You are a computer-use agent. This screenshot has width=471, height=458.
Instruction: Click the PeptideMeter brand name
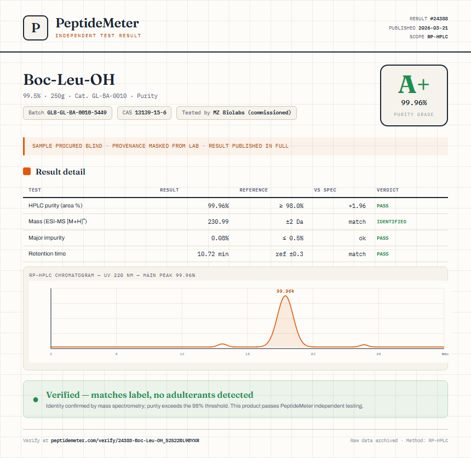coord(97,23)
